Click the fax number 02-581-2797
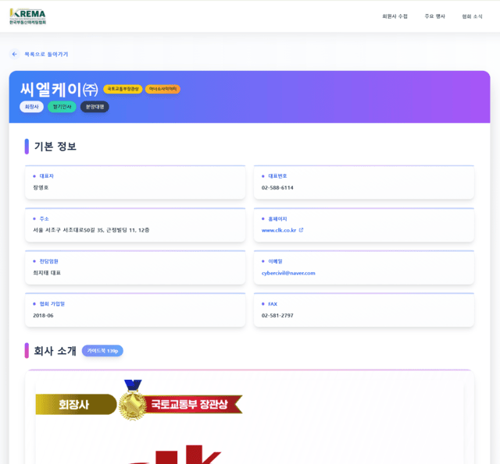500x464 pixels. tap(277, 315)
